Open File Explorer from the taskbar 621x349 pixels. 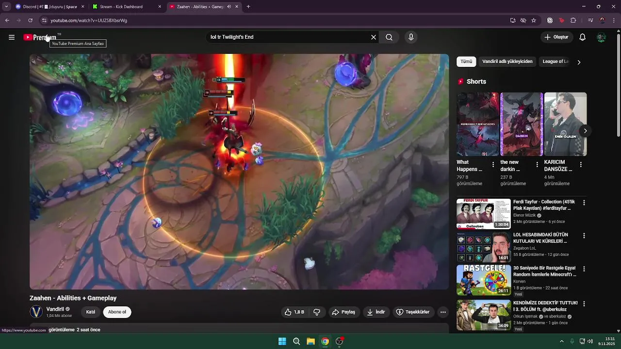[310, 341]
